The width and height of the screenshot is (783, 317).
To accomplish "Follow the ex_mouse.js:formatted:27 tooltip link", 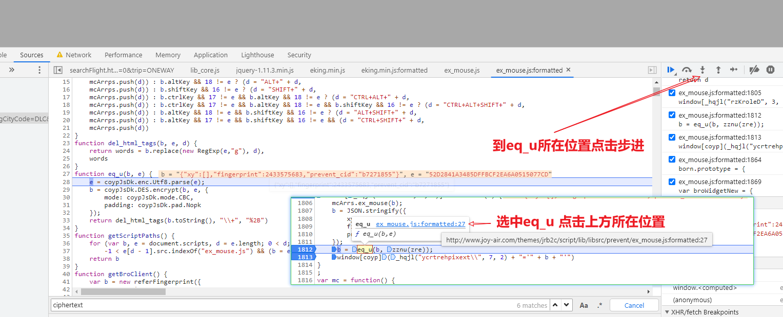I will [420, 224].
